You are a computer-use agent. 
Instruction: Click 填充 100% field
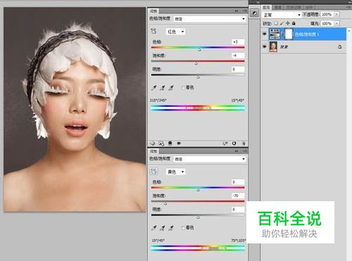tap(327, 23)
